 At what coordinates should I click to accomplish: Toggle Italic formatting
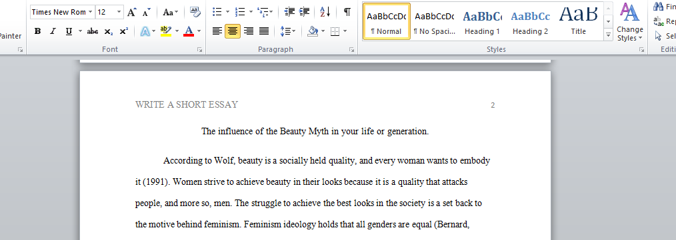(53, 31)
